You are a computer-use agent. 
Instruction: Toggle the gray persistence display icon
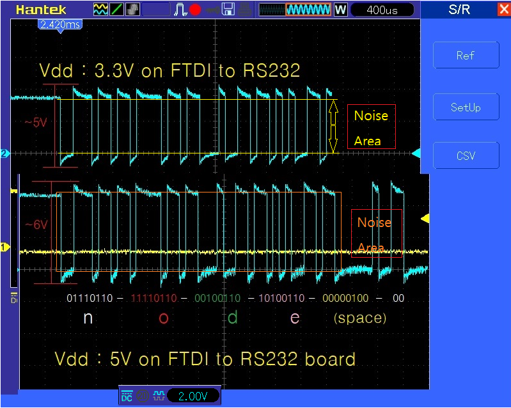coord(132,10)
